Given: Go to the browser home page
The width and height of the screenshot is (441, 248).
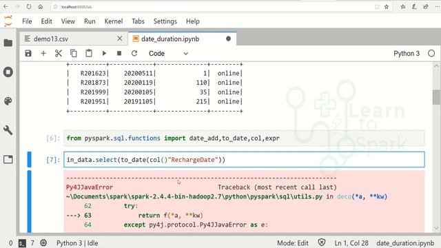Looking at the screenshot, I should 41,6.
